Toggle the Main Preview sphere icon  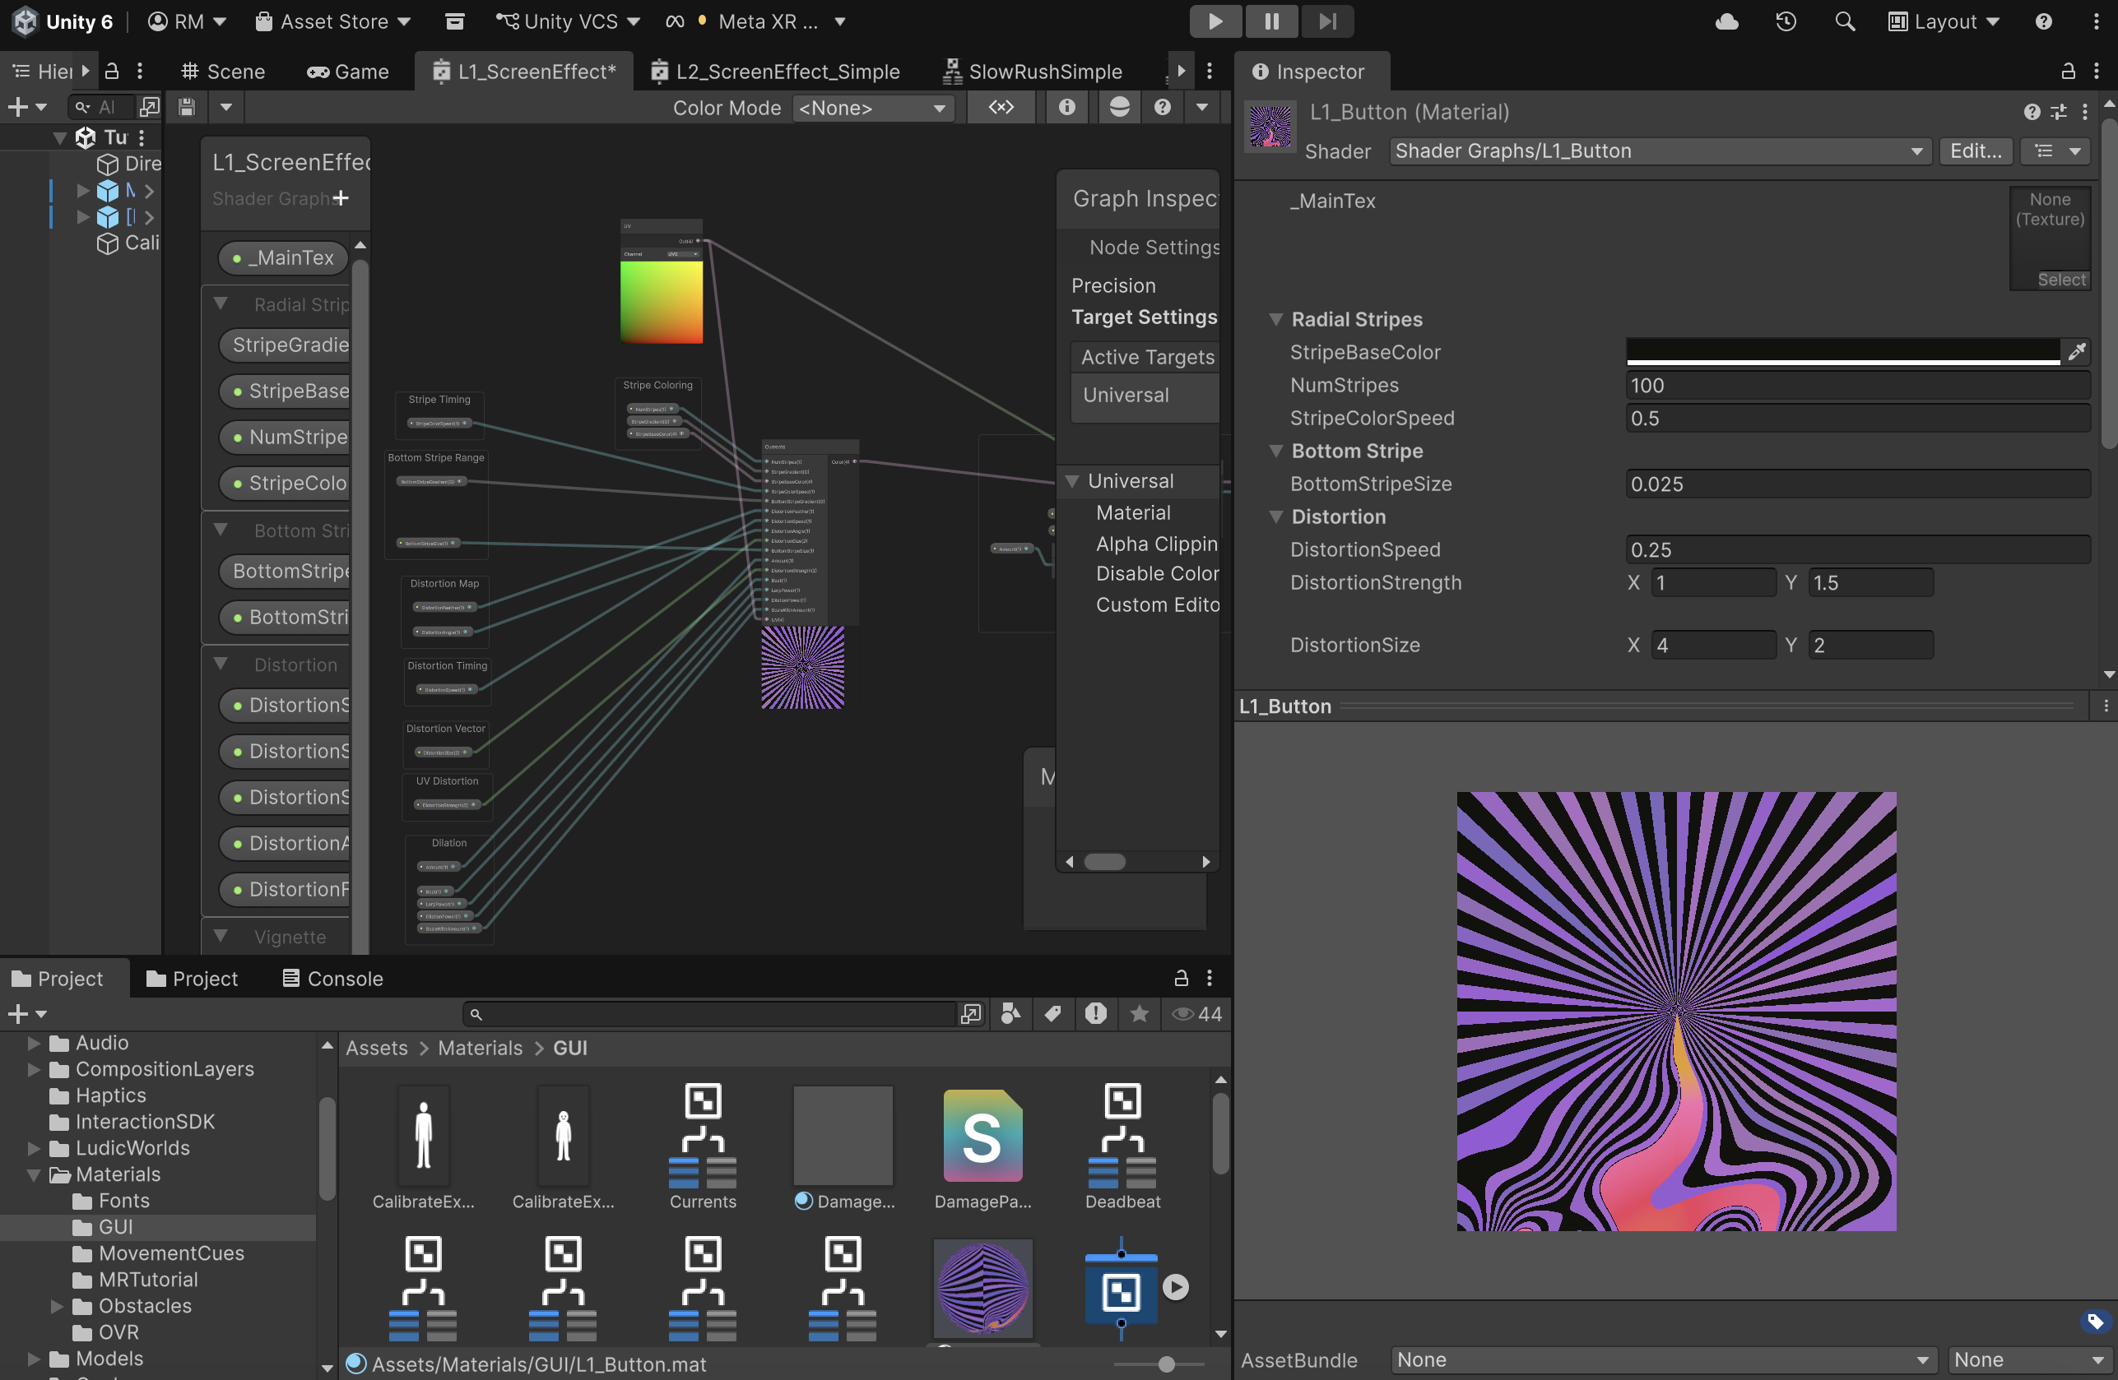[x=1120, y=108]
